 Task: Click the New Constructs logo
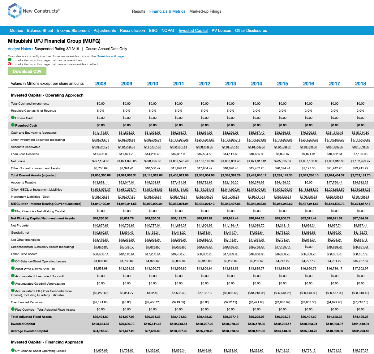click(x=34, y=11)
